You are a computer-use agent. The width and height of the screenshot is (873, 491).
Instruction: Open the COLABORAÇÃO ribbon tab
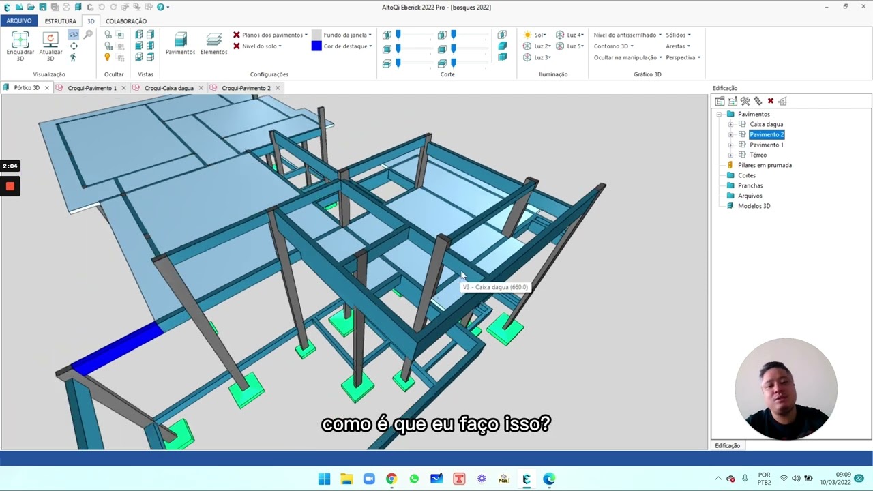coord(126,21)
